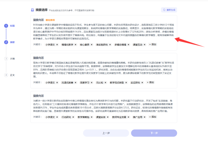
Task: Remove the 准实验研究 keyword tag
Action: [x=110, y=45]
